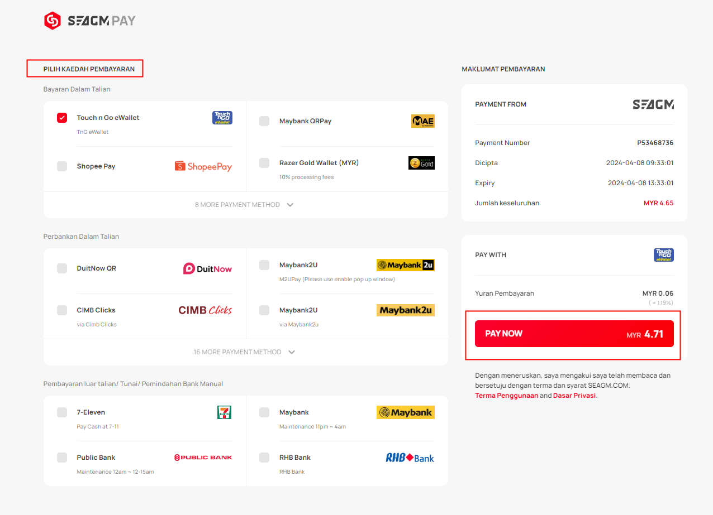713x515 pixels.
Task: Click the 'Maintenance 11pm ~ 4am' note
Action: click(313, 427)
